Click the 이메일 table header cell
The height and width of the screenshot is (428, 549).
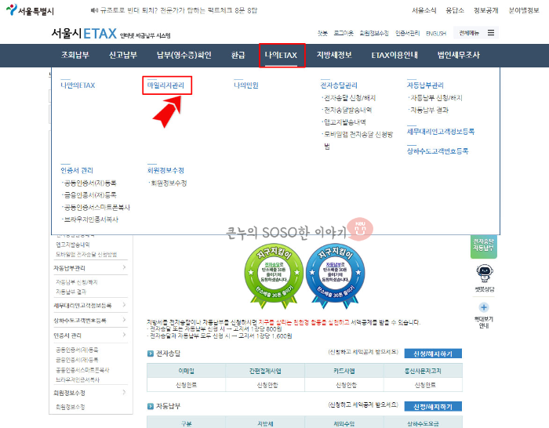[187, 371]
